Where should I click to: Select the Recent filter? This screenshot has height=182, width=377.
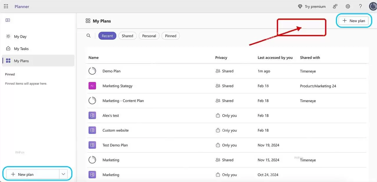107,36
